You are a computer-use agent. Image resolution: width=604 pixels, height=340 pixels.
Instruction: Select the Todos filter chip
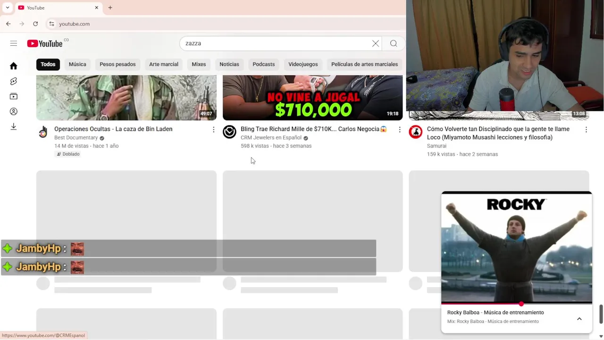click(x=48, y=64)
